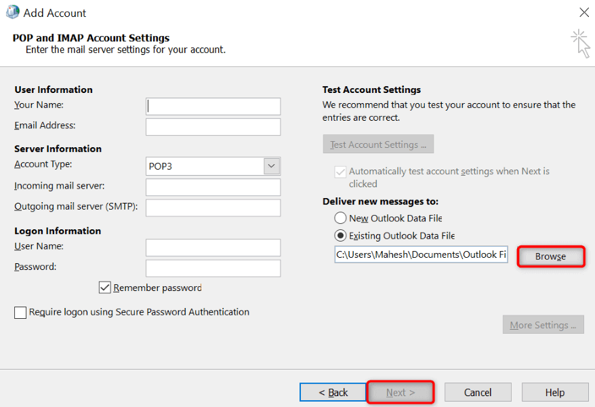Click the Your Name text field

coord(213,106)
